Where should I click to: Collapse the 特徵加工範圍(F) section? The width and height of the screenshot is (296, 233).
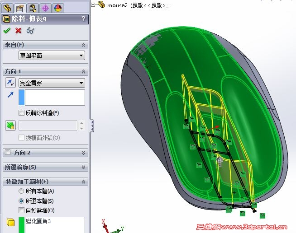[x=83, y=182]
